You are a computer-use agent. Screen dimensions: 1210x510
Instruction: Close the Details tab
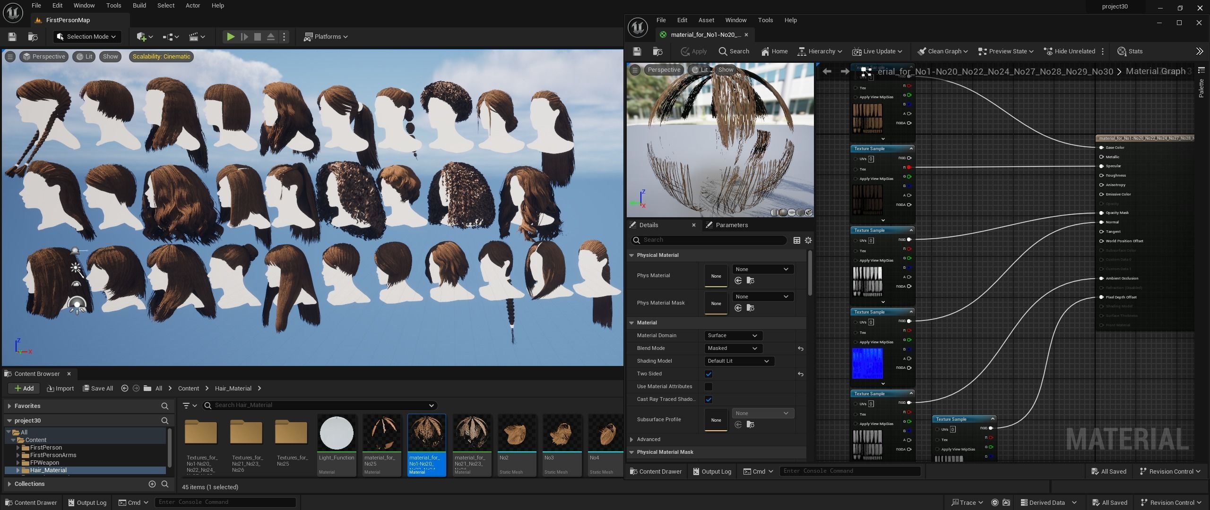pyautogui.click(x=693, y=225)
